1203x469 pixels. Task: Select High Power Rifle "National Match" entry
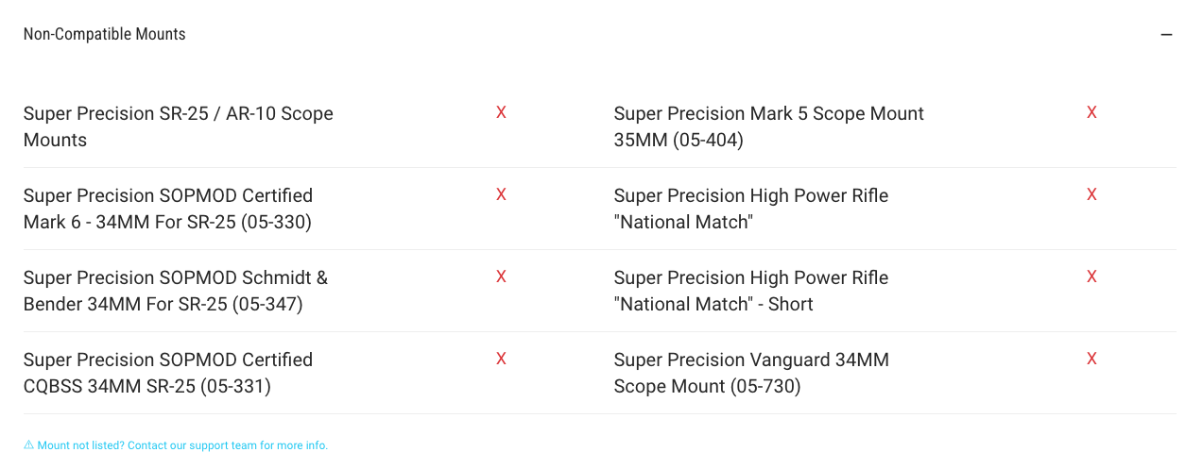(751, 209)
